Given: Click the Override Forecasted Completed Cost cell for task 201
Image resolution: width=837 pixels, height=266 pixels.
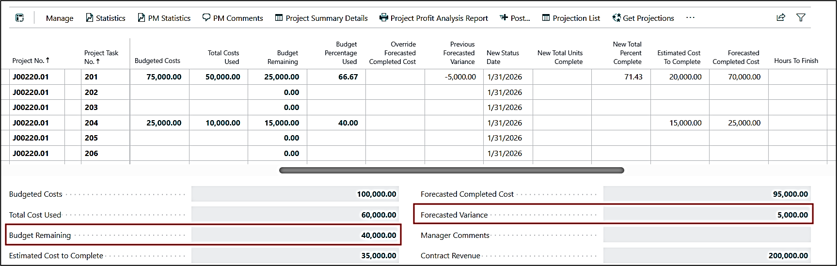Looking at the screenshot, I should 395,77.
